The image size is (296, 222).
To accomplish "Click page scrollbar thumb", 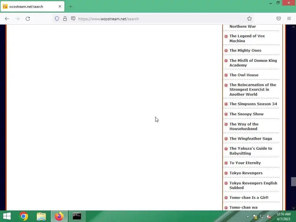I will 293,182.
